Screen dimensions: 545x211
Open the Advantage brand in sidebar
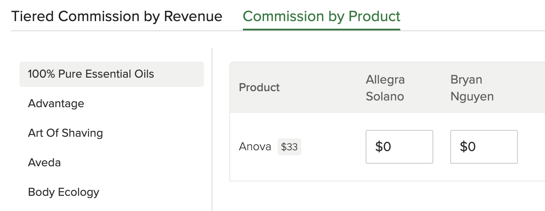tap(56, 104)
